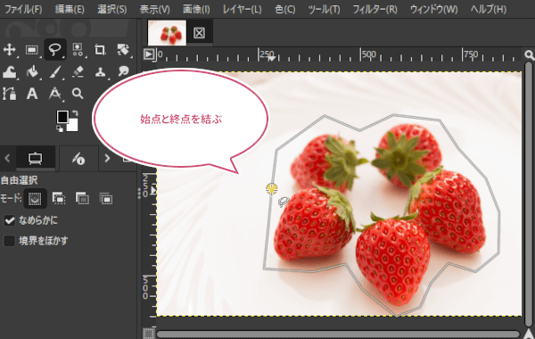Select the Unified Transform tool

(x=123, y=50)
